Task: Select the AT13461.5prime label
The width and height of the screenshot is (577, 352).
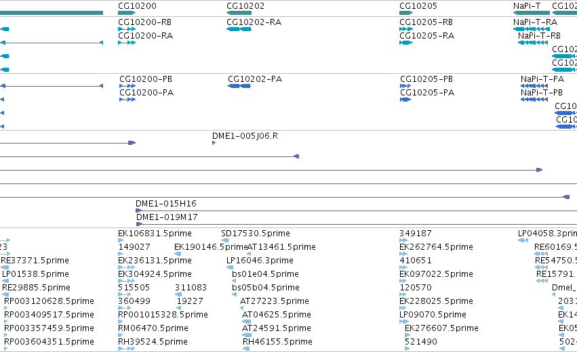Action: pyautogui.click(x=281, y=247)
